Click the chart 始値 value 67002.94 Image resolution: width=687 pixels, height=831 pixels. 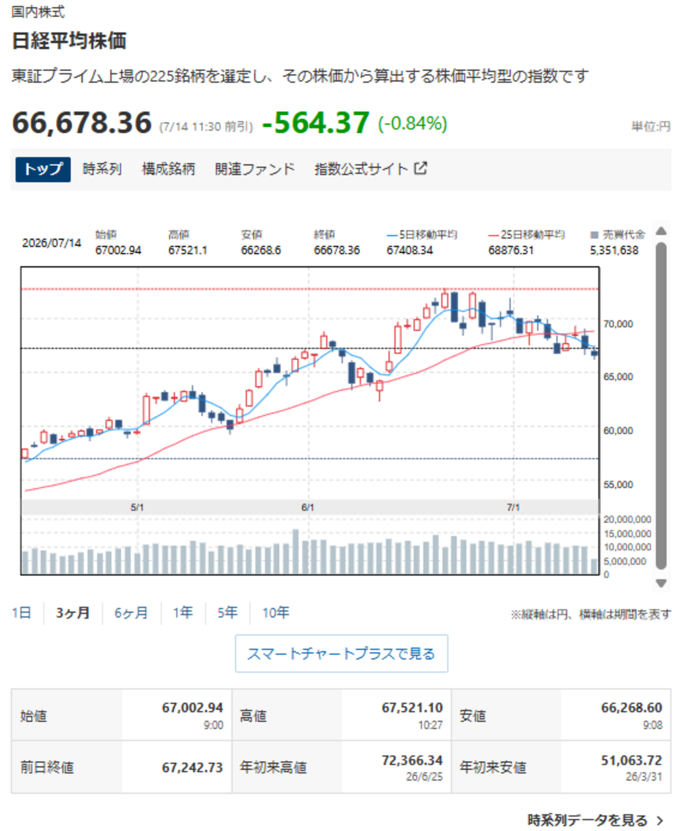118,250
